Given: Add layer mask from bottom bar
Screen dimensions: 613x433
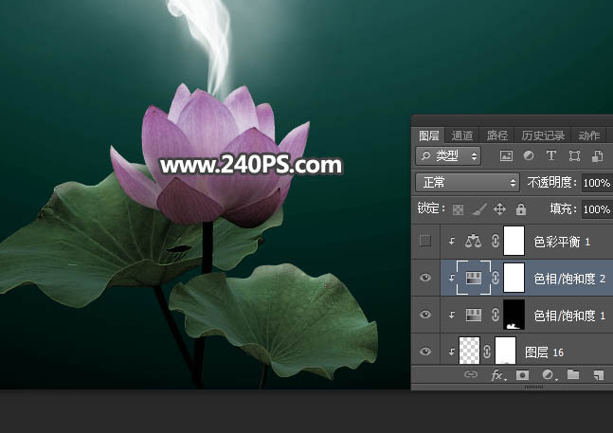Looking at the screenshot, I should (x=522, y=375).
